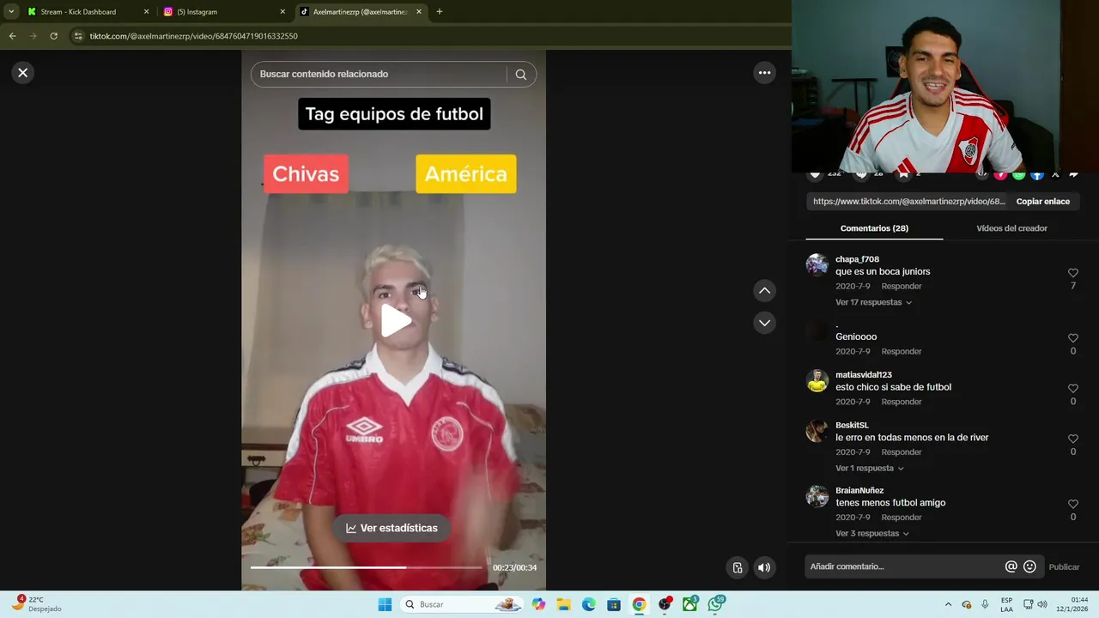This screenshot has height=618, width=1099.
Task: Click the browser back arrow
Action: click(12, 36)
